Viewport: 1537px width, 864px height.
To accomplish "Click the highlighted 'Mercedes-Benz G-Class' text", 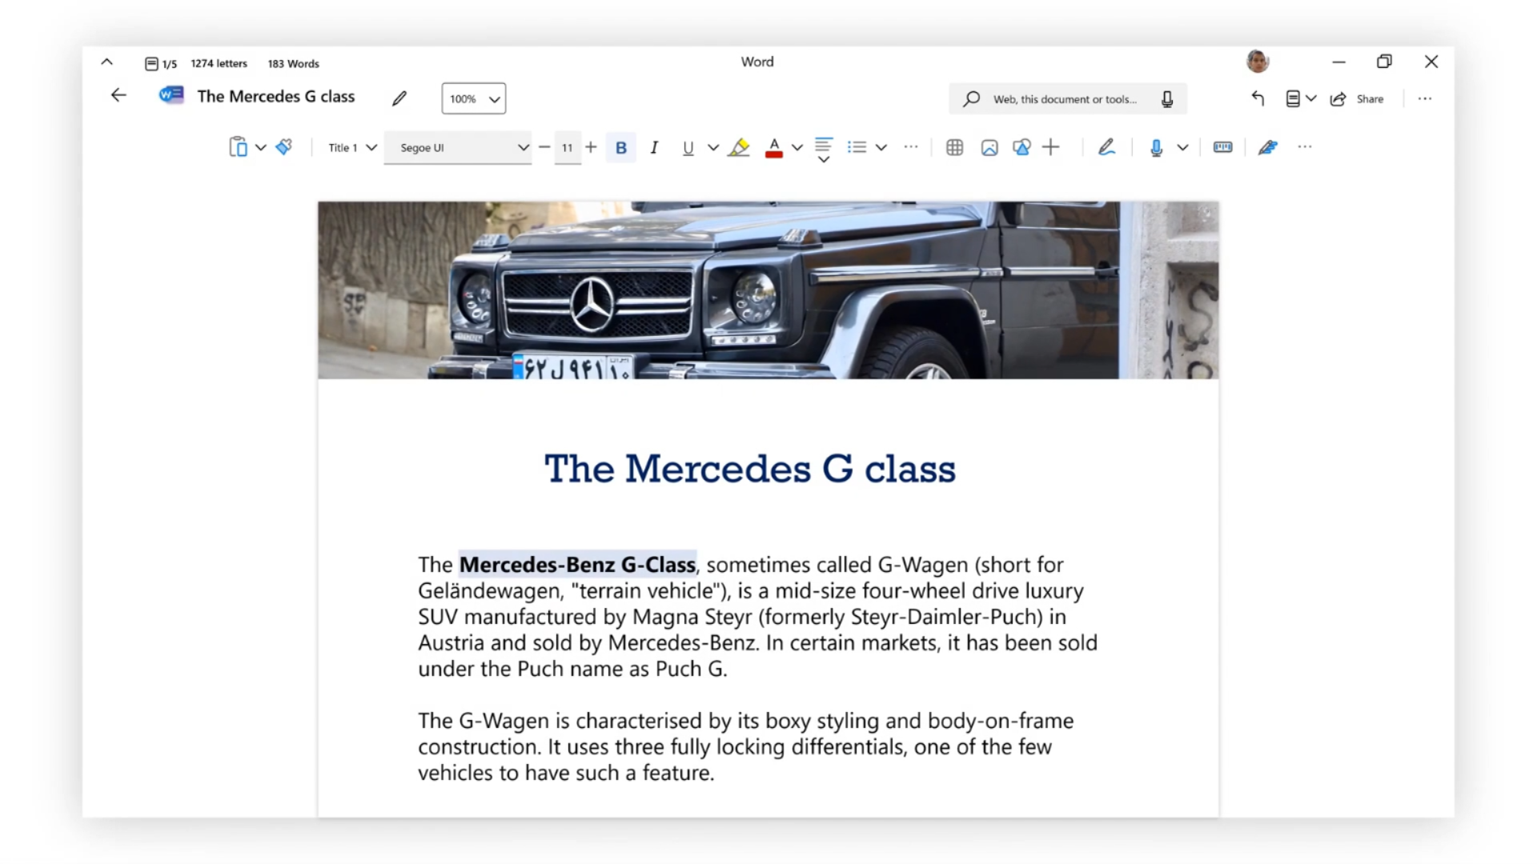I will (x=577, y=565).
